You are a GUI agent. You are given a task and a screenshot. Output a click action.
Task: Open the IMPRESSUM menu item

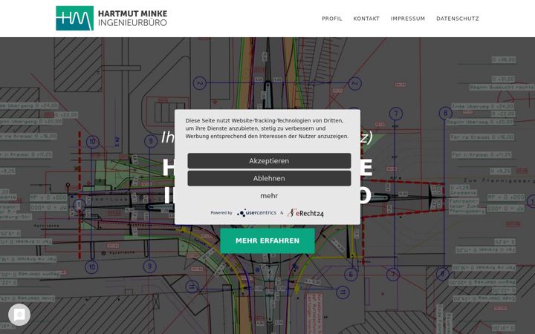[408, 19]
